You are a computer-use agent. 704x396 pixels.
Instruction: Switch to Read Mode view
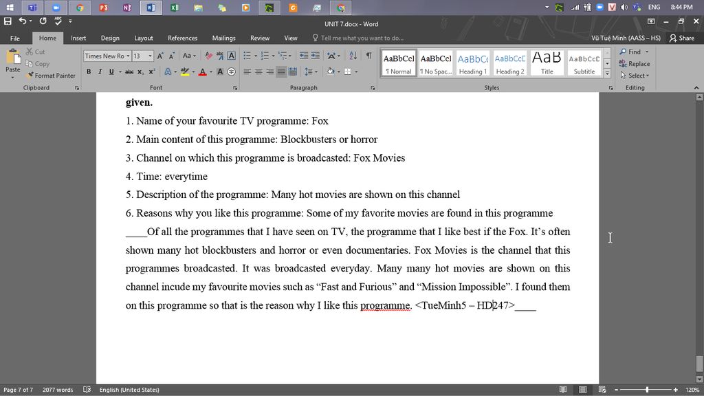(x=563, y=390)
